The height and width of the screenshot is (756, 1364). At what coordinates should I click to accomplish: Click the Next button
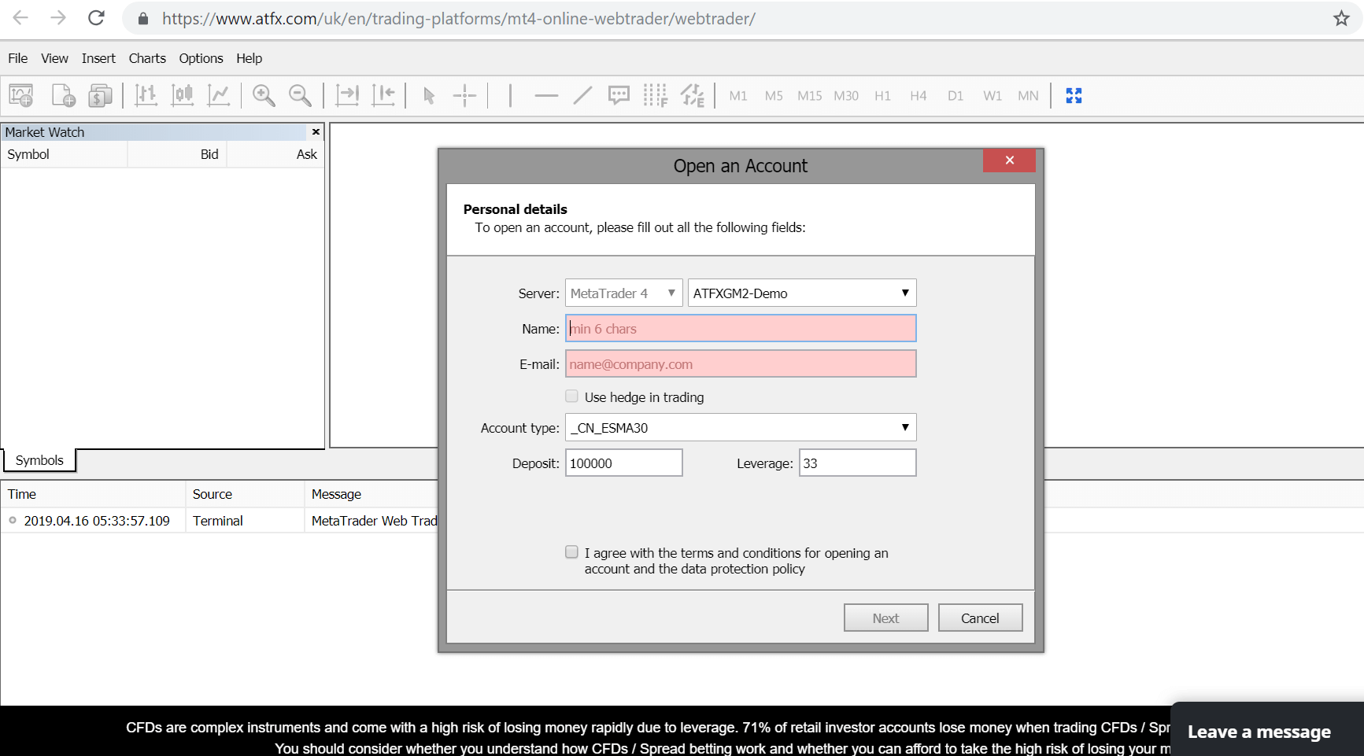885,618
